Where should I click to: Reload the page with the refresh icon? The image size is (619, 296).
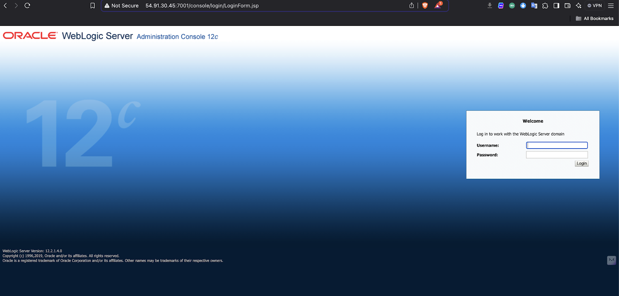(27, 5)
